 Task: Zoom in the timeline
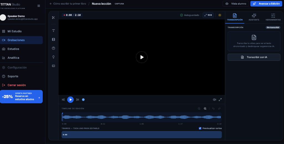coord(205,109)
